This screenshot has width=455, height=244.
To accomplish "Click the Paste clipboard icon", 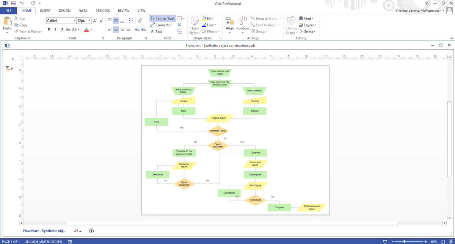I will tap(7, 22).
